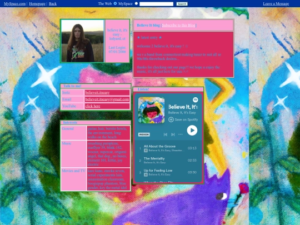Image resolution: width=300 pixels, height=225 pixels.
Task: Play track Up for Feeling Low
Action: (x=158, y=171)
